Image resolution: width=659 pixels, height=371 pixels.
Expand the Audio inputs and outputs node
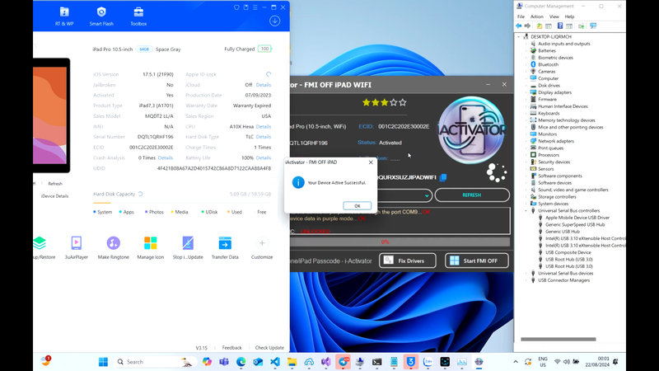click(x=526, y=44)
